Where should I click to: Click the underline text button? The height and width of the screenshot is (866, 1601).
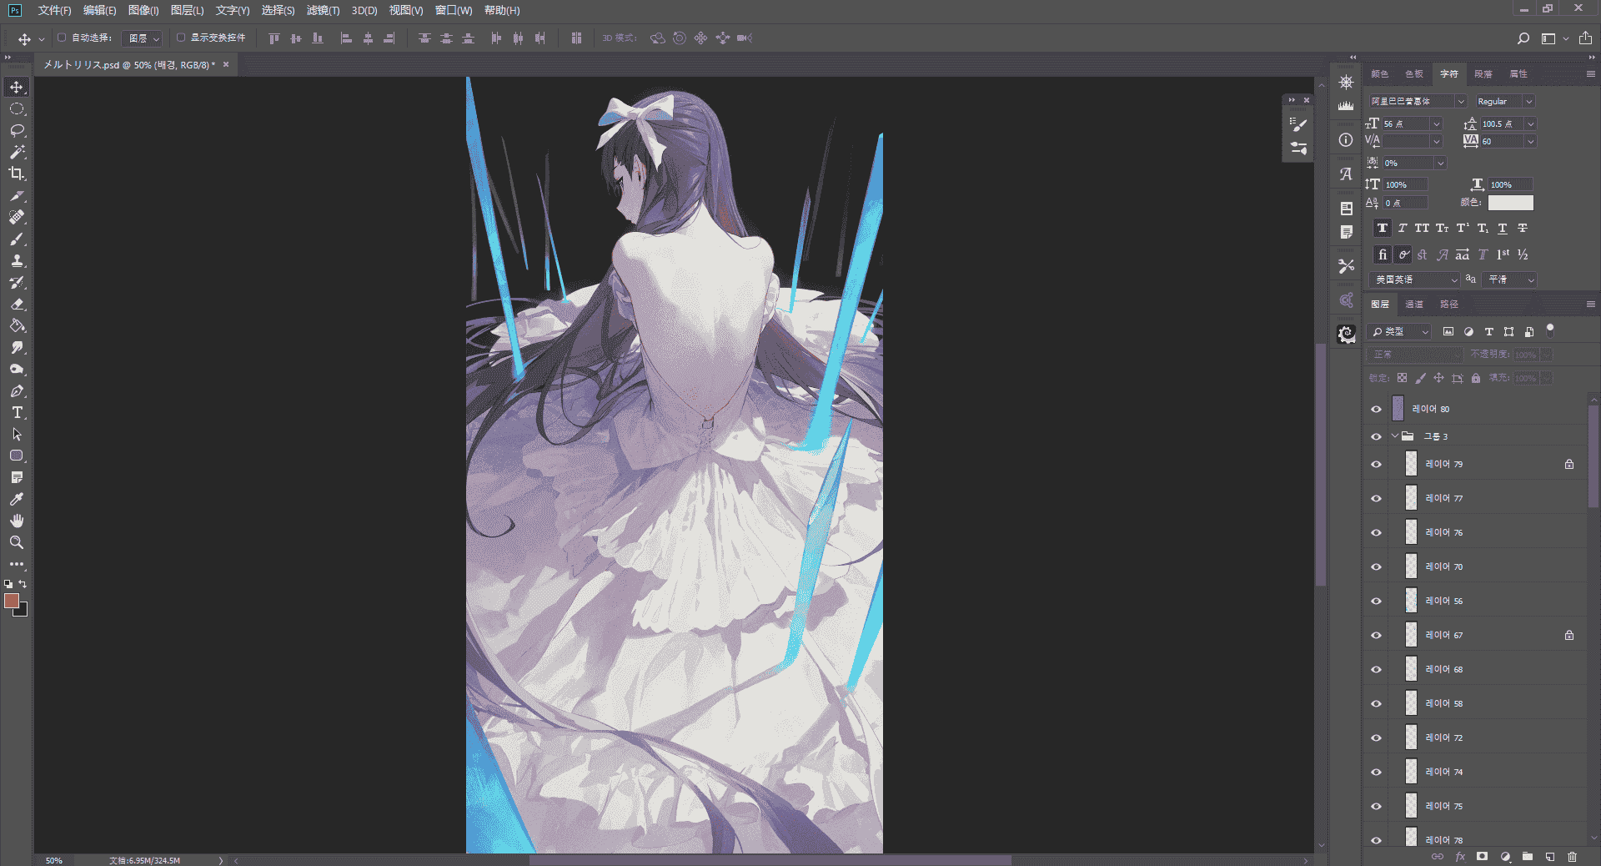point(1503,228)
